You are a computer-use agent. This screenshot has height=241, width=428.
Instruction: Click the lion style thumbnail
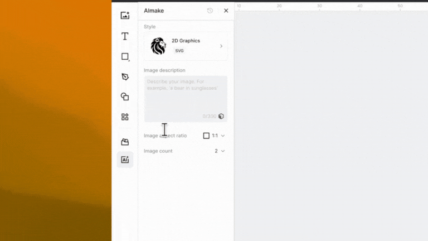tap(158, 46)
